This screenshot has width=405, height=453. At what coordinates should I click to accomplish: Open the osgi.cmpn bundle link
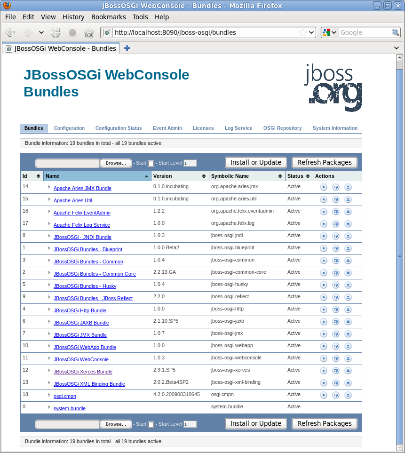65,397
